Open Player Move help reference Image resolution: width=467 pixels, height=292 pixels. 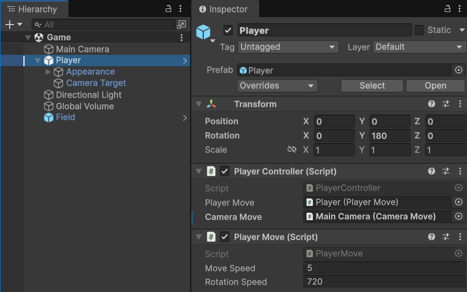click(431, 237)
